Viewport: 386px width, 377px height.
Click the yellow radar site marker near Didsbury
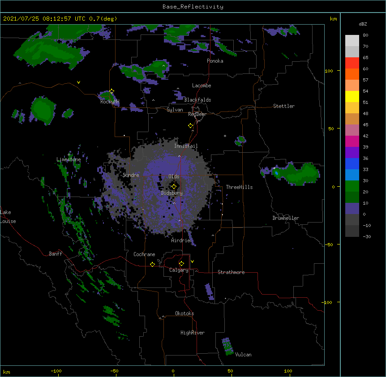(174, 187)
